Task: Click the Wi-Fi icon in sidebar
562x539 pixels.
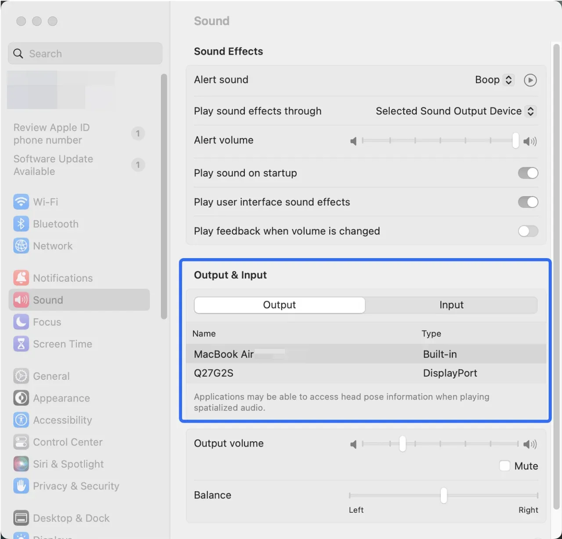Action: pos(21,202)
